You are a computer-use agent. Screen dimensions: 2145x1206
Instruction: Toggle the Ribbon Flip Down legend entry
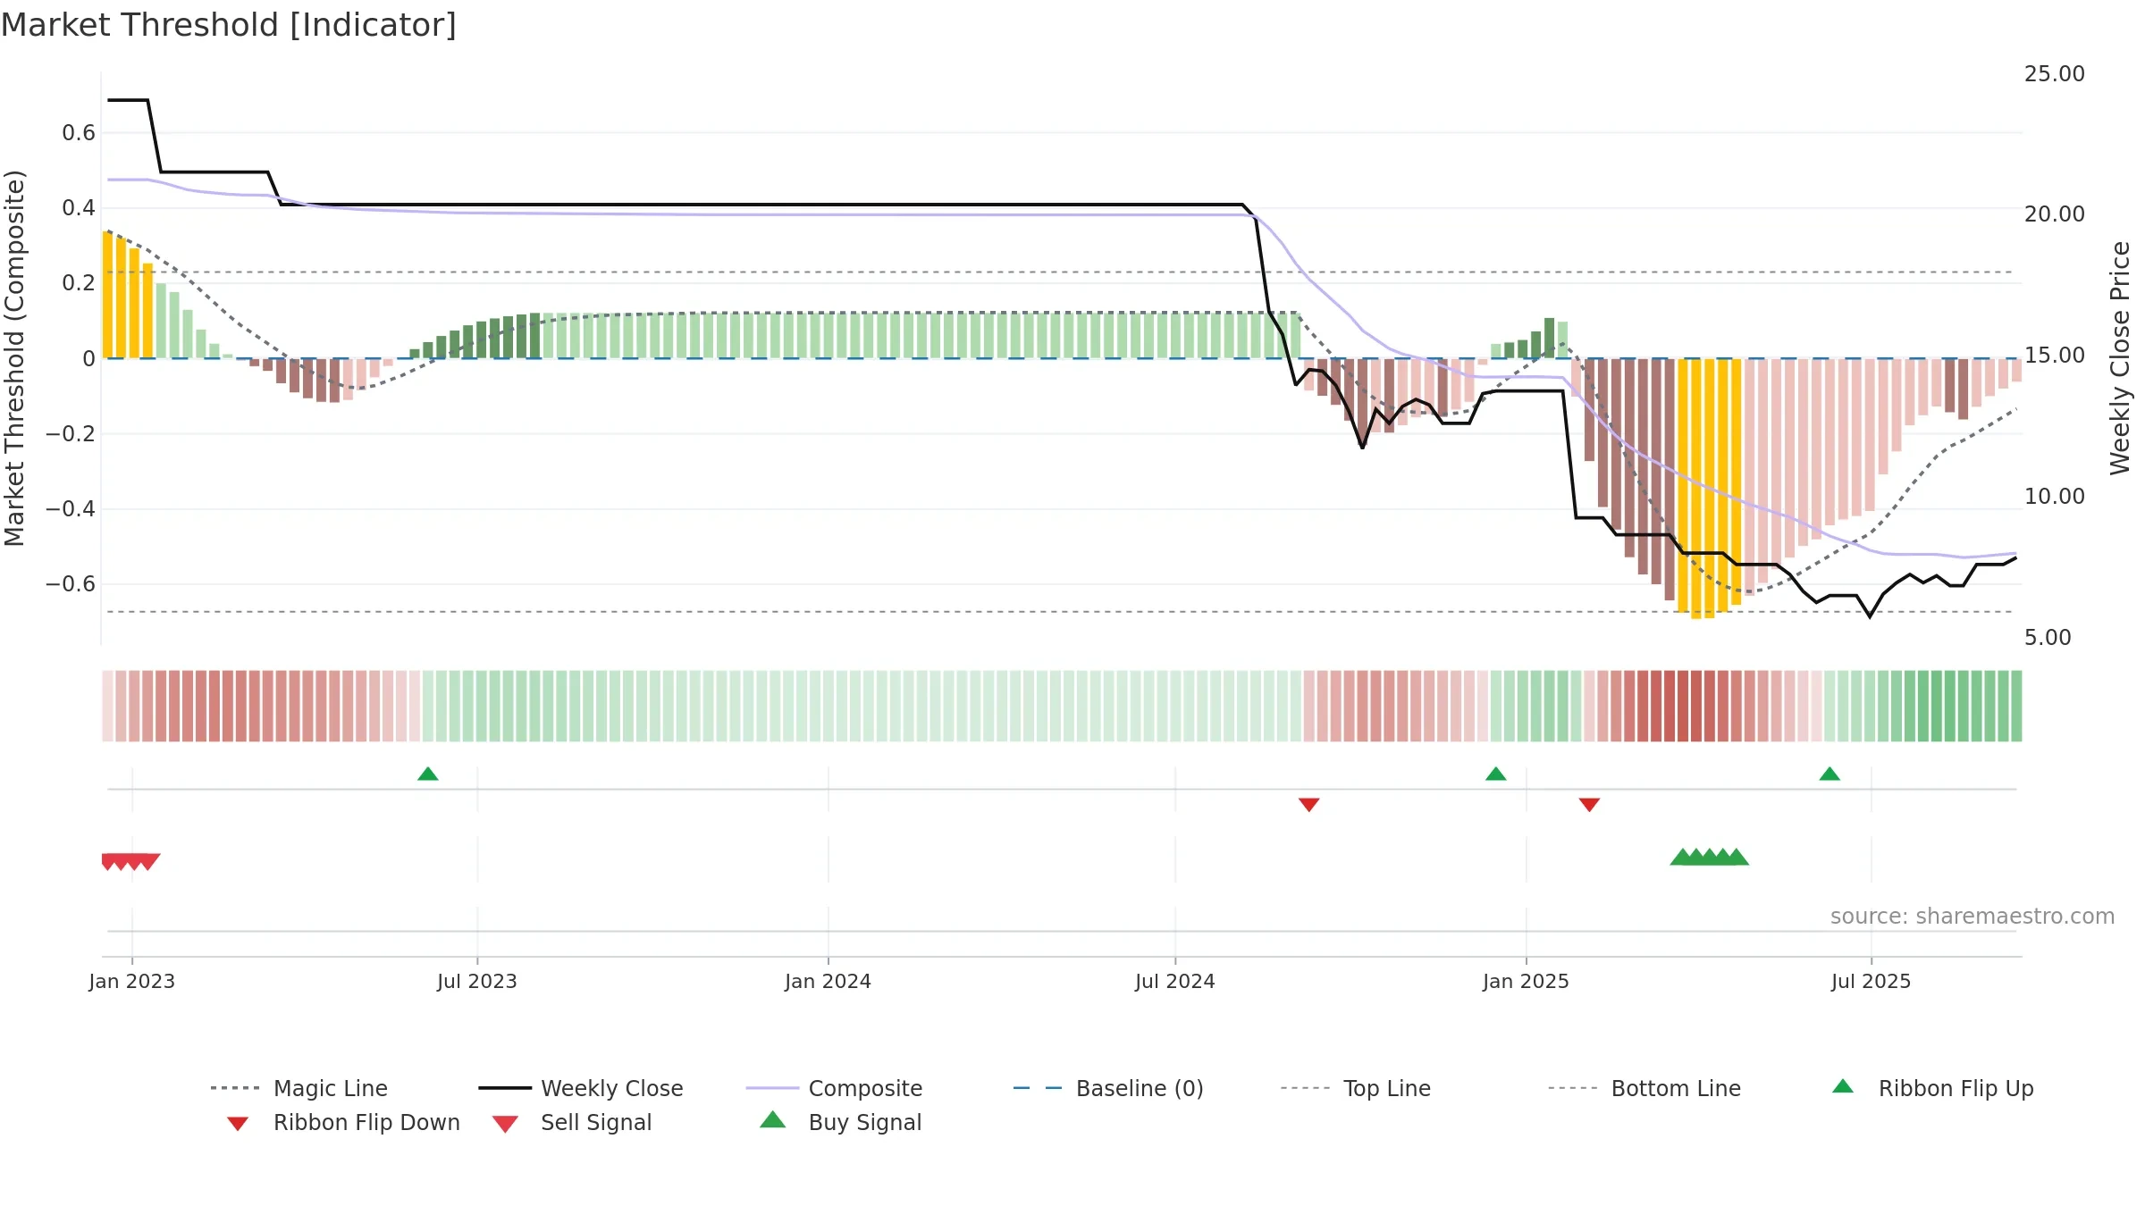pos(342,1122)
